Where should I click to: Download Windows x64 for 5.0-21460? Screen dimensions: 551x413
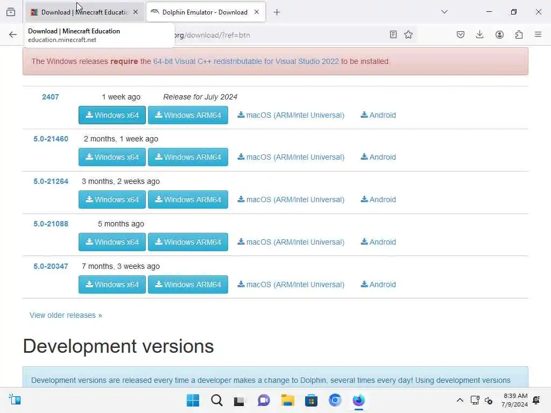(x=112, y=158)
